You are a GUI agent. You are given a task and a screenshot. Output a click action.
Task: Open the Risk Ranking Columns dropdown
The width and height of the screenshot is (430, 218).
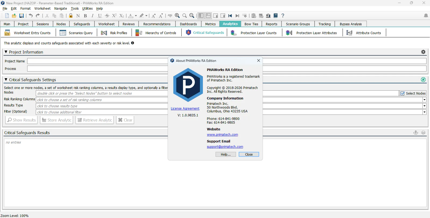coord(424,100)
